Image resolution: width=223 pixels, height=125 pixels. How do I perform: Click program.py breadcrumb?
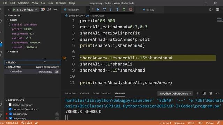pyautogui.click(x=76, y=16)
